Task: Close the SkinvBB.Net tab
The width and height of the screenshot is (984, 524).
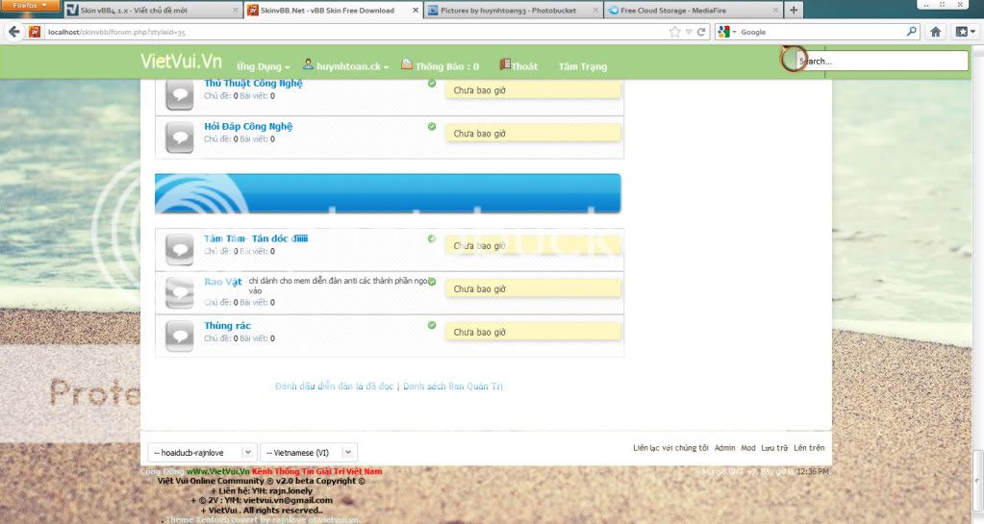Action: [x=415, y=10]
